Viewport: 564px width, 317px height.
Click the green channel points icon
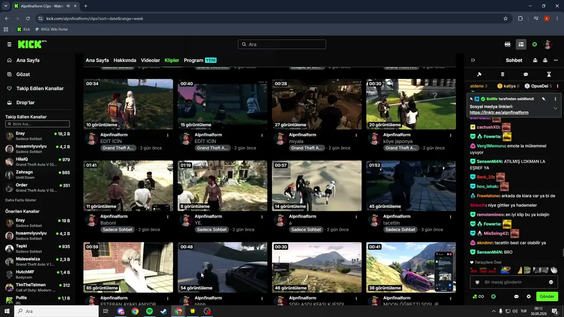pos(478,297)
